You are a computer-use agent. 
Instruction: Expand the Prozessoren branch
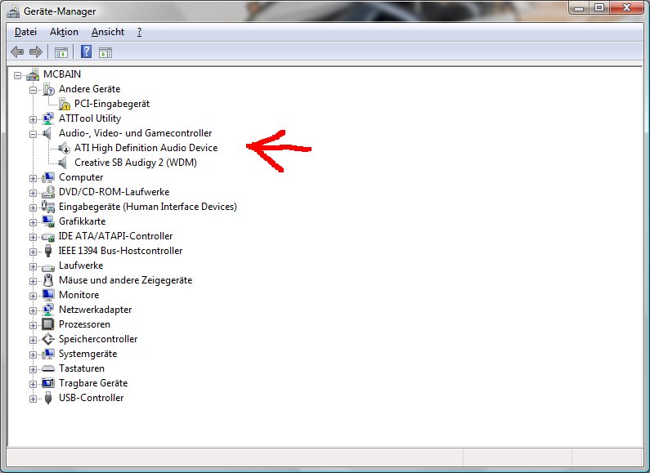[x=33, y=325]
